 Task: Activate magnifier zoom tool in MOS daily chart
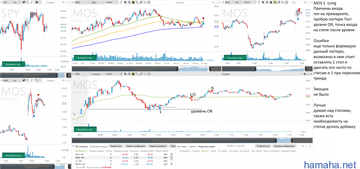tap(129, 2)
